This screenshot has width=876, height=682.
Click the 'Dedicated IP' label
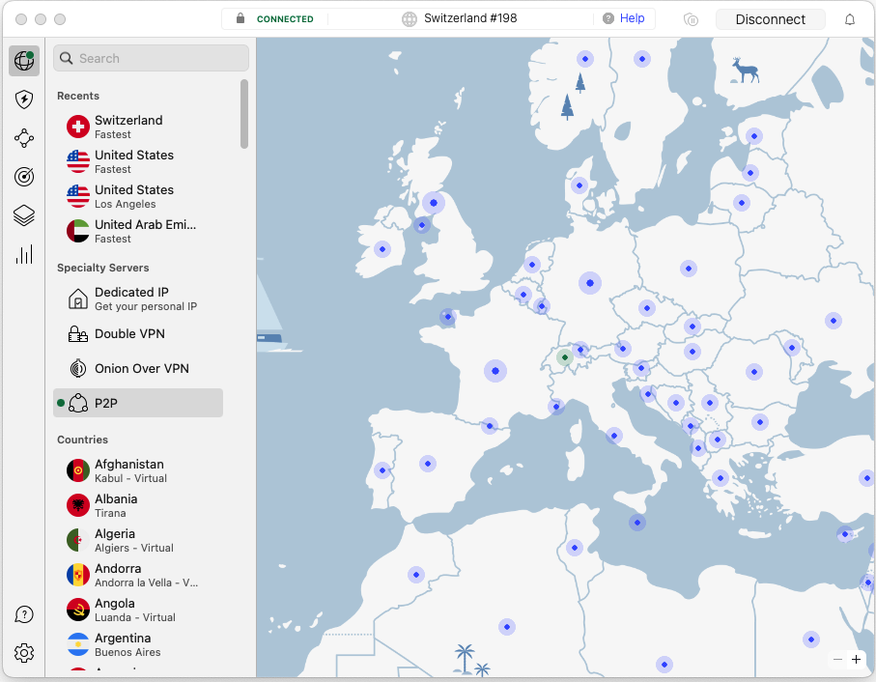point(131,292)
